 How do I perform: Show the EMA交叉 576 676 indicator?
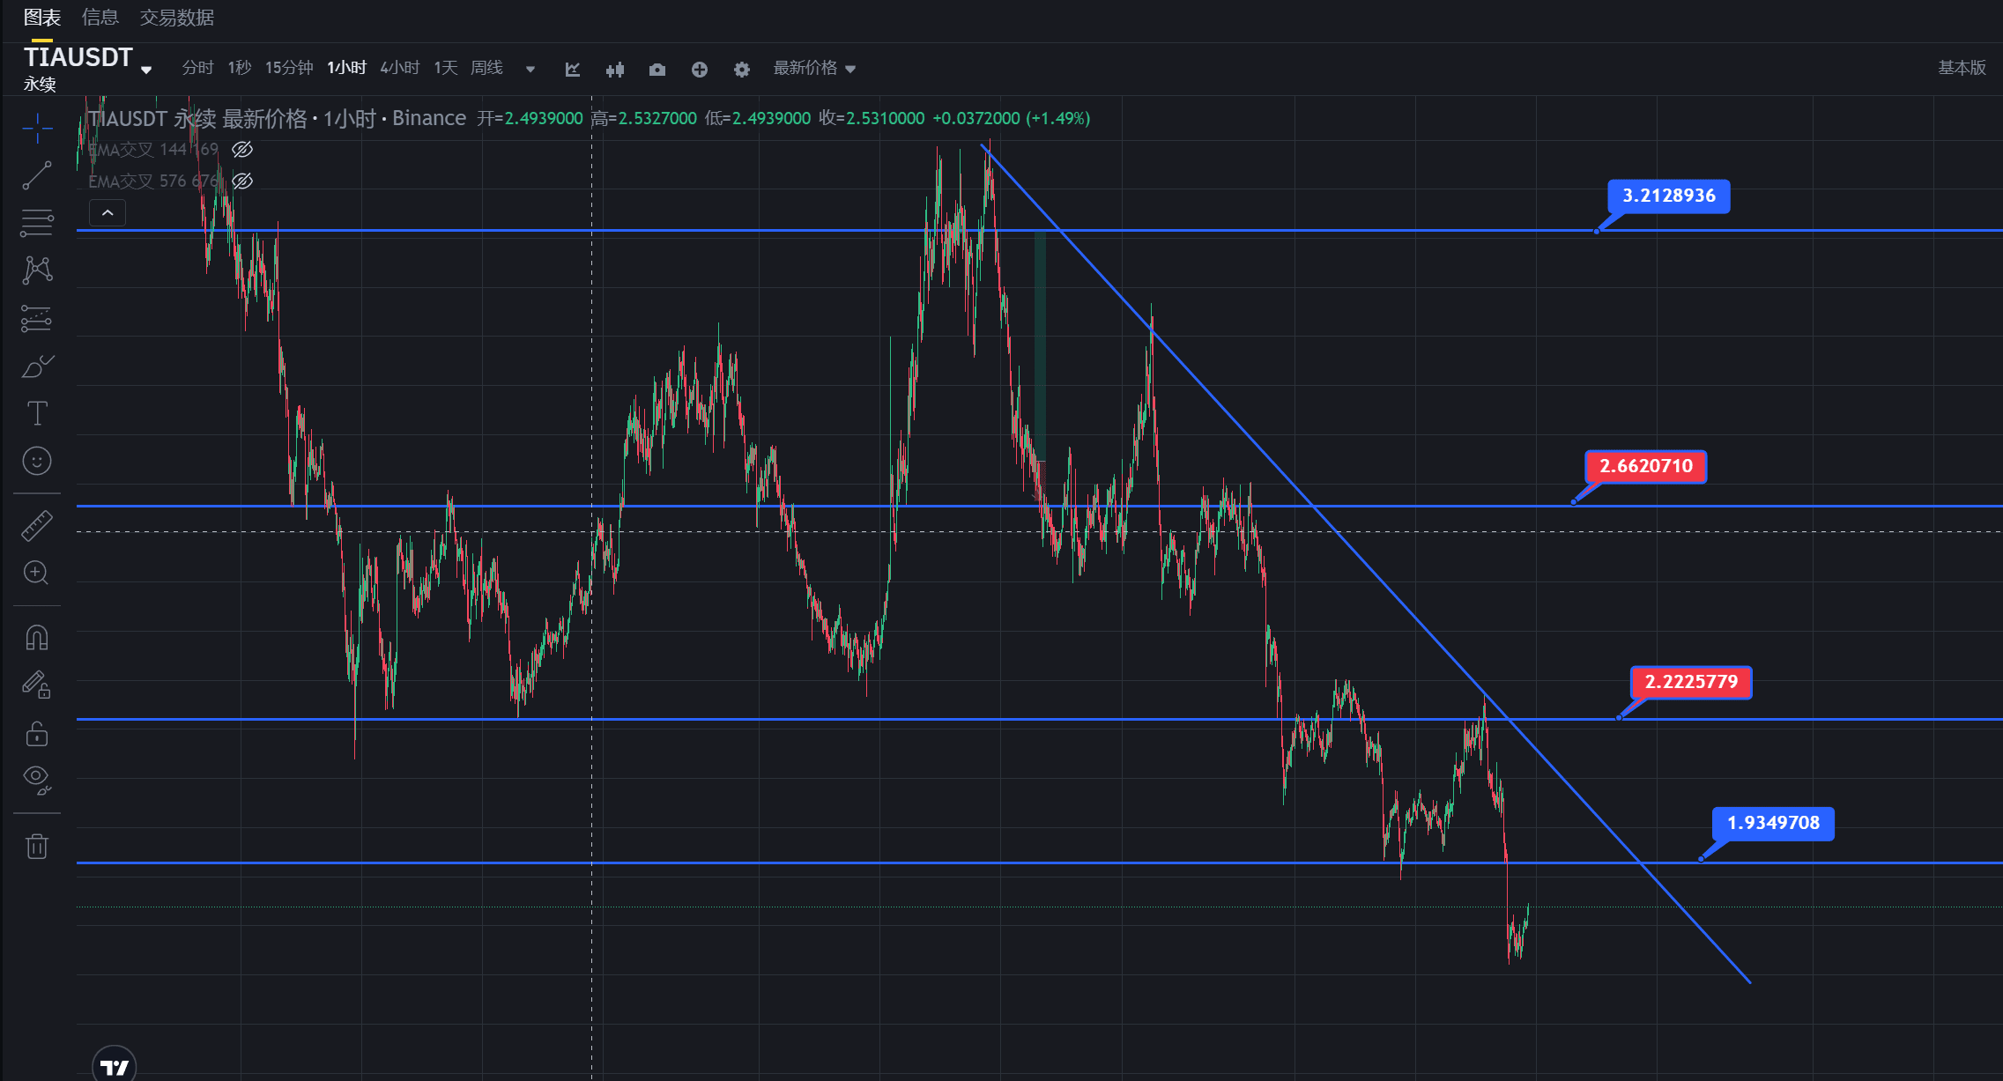tap(242, 181)
